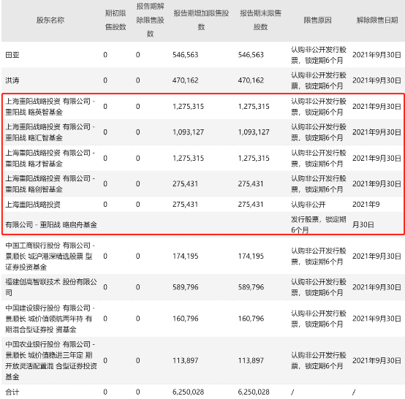The height and width of the screenshot is (399, 405).
Task: Select shareholder name 田亚
Action: pyautogui.click(x=12, y=55)
